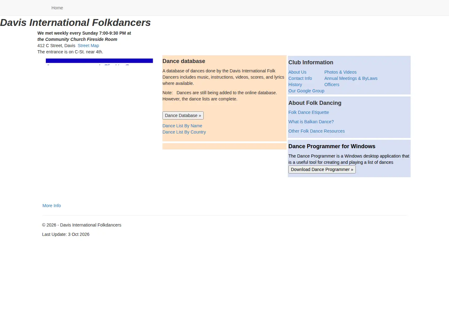
Task: Open Other Folk Dance Resources
Action: (316, 131)
